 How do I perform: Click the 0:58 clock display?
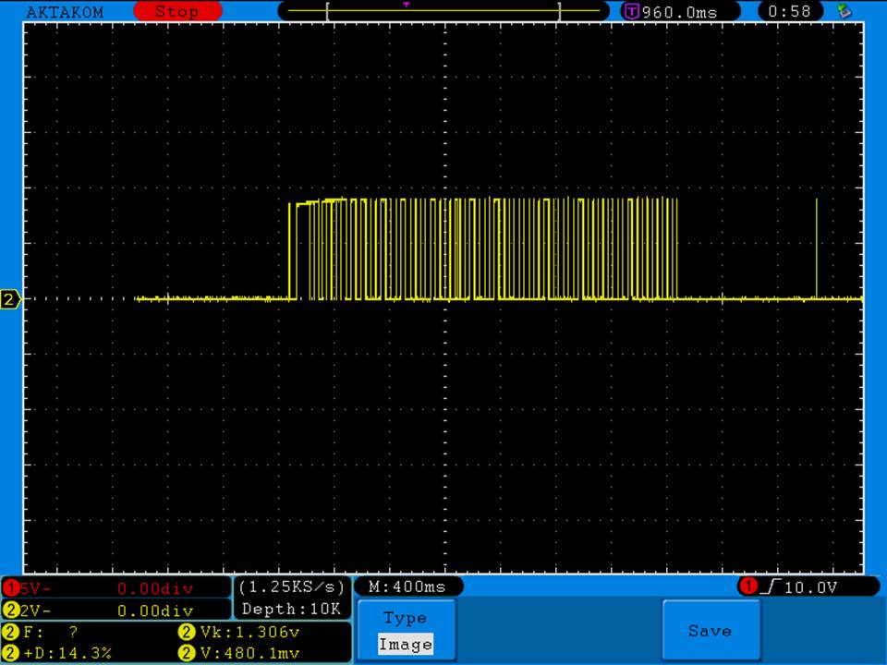[x=789, y=12]
